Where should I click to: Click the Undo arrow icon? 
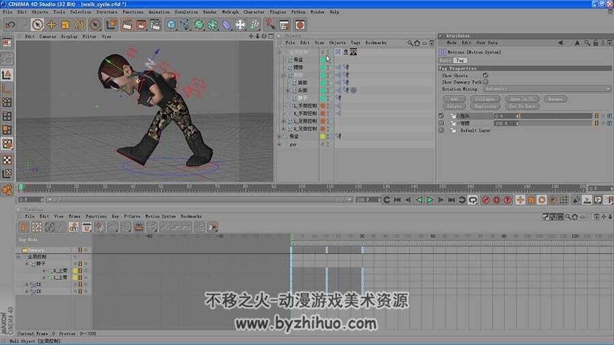point(10,25)
